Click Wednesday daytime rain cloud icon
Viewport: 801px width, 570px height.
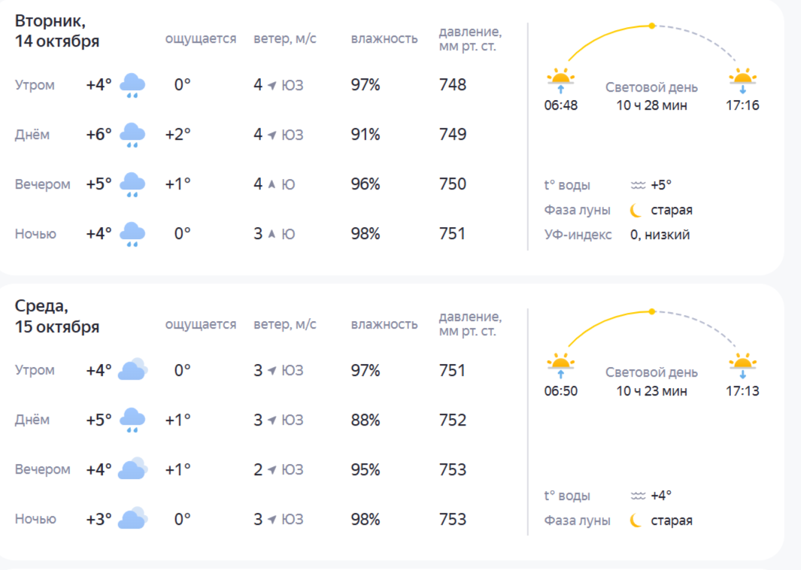[132, 420]
